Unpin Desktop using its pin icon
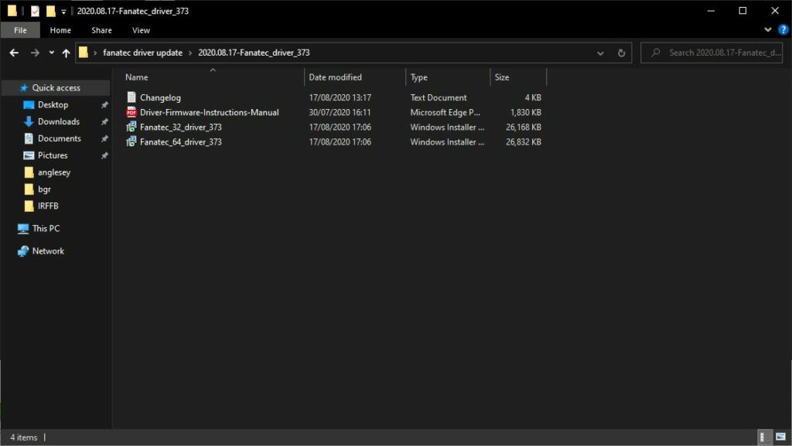The height and width of the screenshot is (446, 792). tap(104, 105)
